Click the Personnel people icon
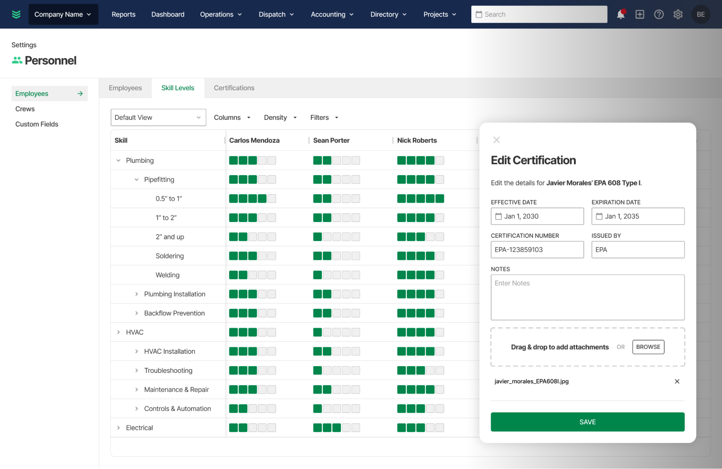 (x=17, y=60)
